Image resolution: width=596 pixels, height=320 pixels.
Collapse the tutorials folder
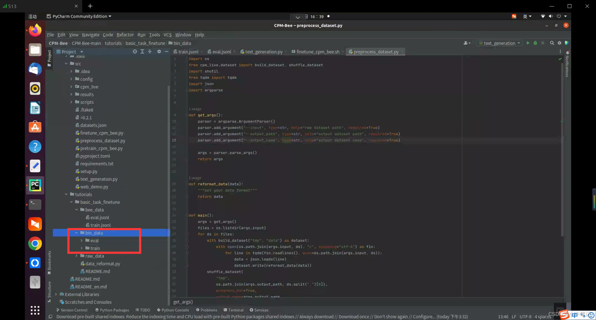click(x=66, y=194)
